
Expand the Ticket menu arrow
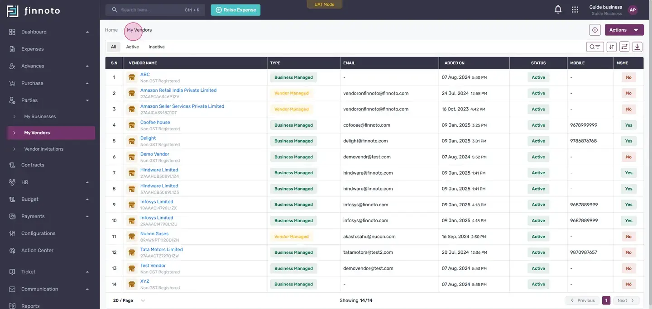[87, 272]
